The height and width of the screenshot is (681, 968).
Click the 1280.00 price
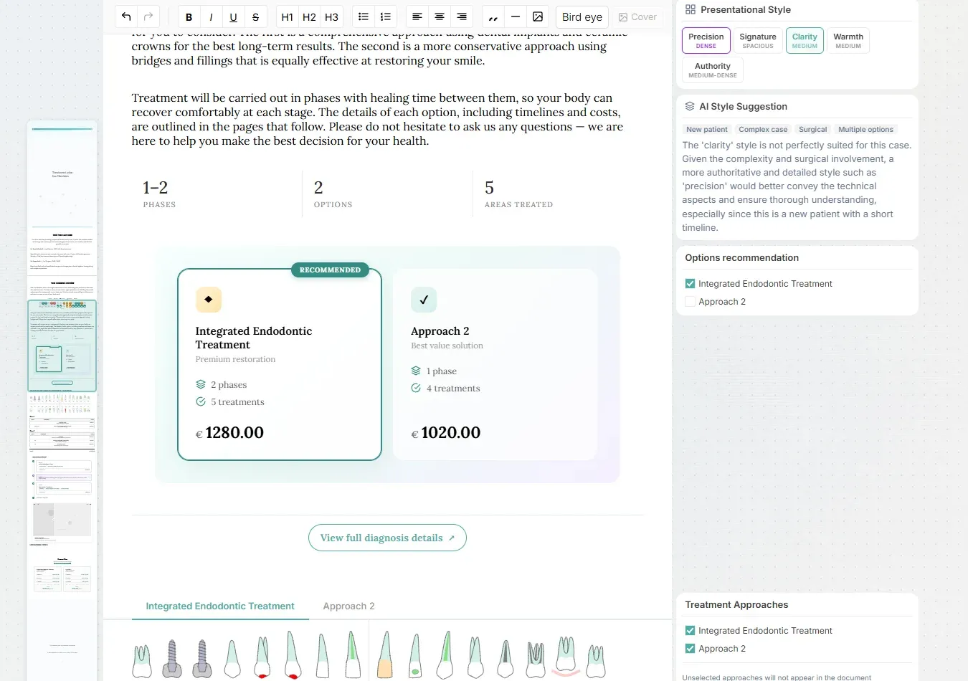(230, 433)
